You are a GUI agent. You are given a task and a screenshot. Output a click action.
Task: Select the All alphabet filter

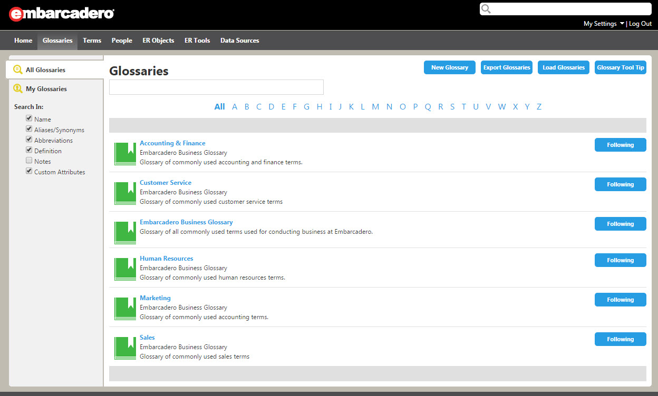(x=220, y=107)
